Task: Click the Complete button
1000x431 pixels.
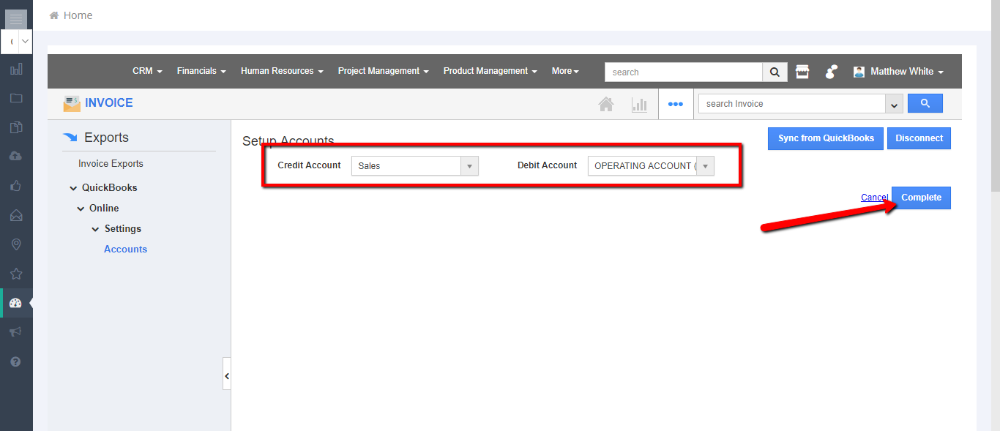Action: tap(921, 198)
